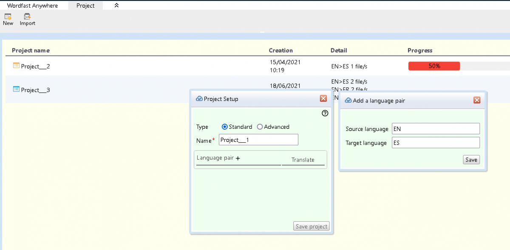This screenshot has height=250, width=510.
Task: Click the Import project icon
Action: click(x=27, y=17)
